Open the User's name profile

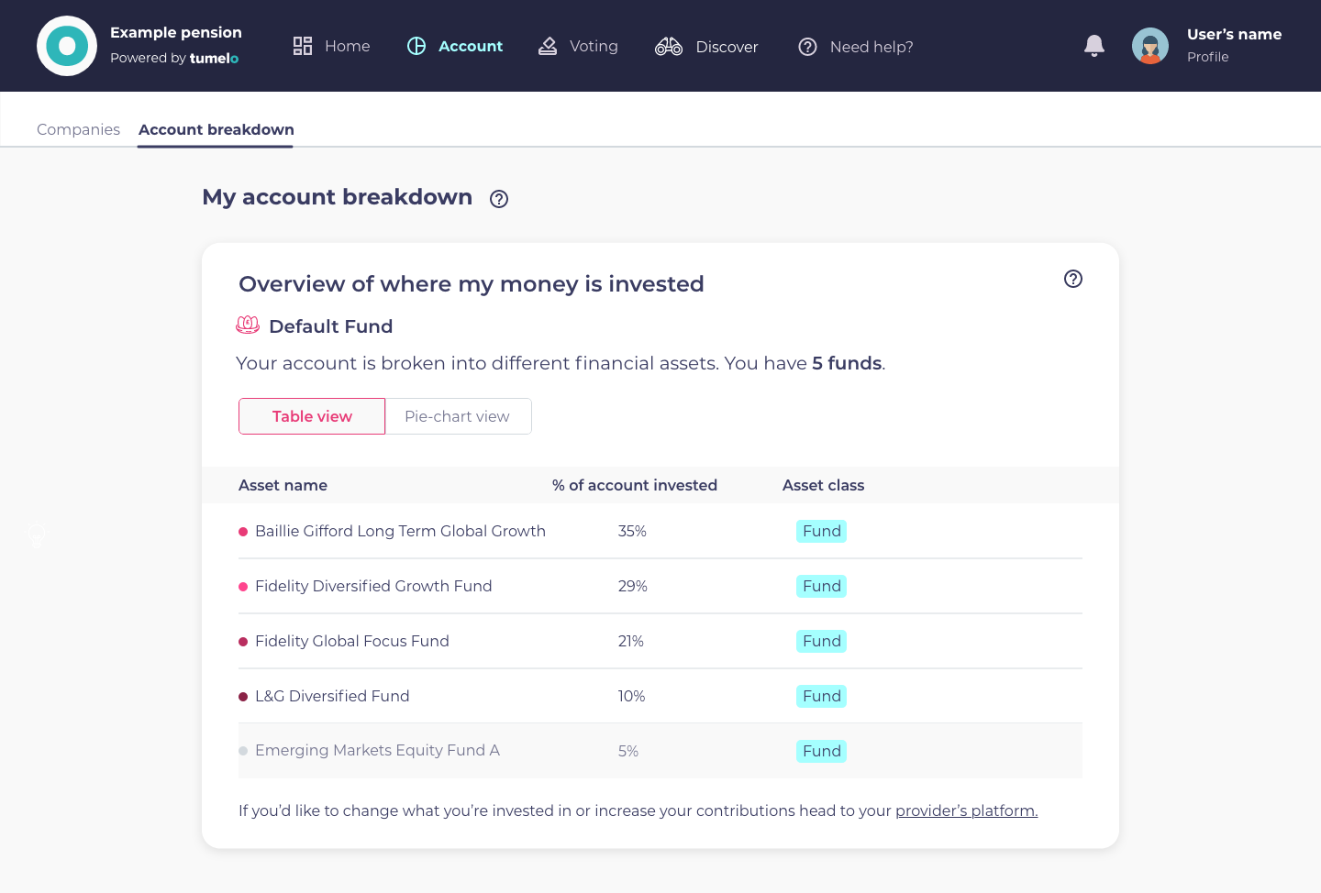tap(1234, 34)
